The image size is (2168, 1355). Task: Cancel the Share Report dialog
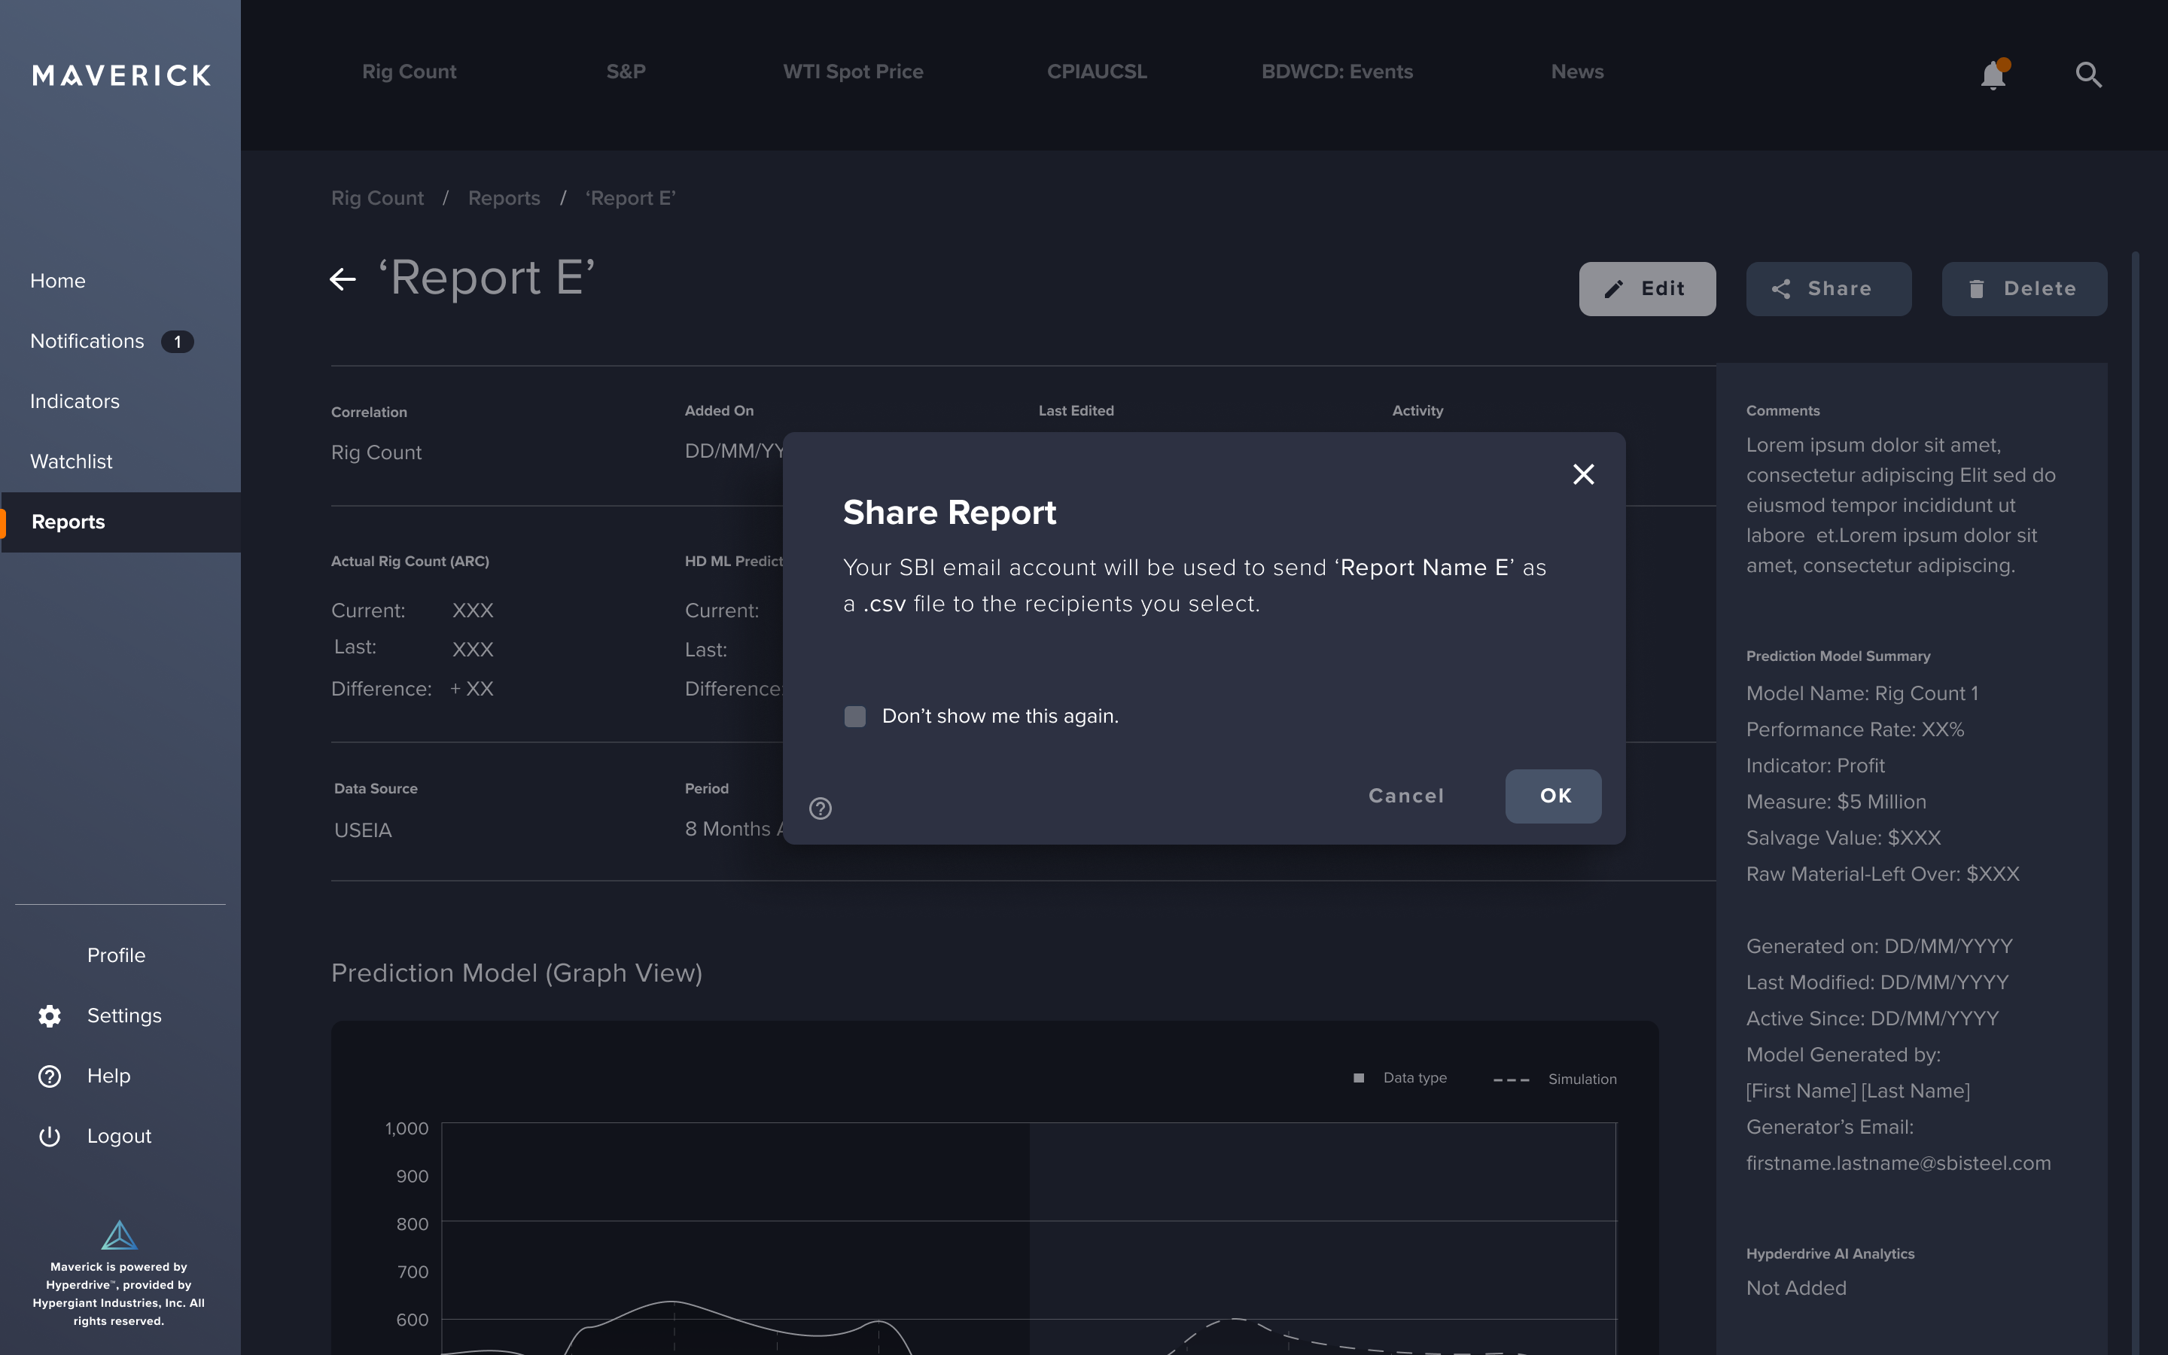pos(1405,796)
